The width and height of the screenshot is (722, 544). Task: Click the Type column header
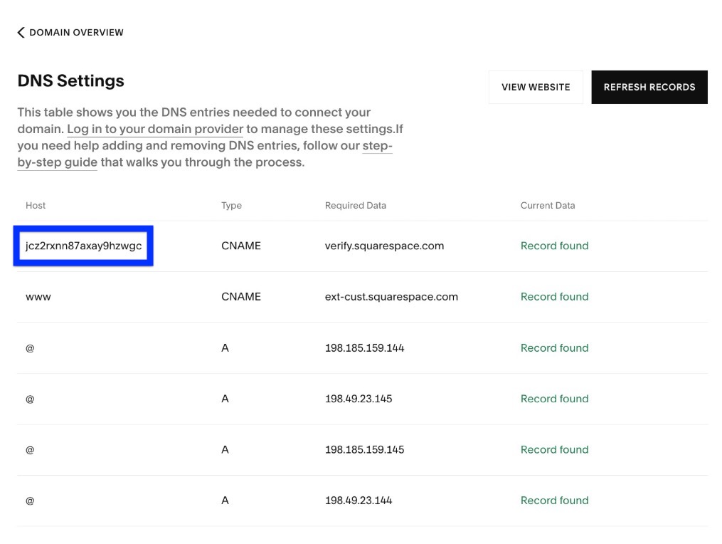pos(231,205)
